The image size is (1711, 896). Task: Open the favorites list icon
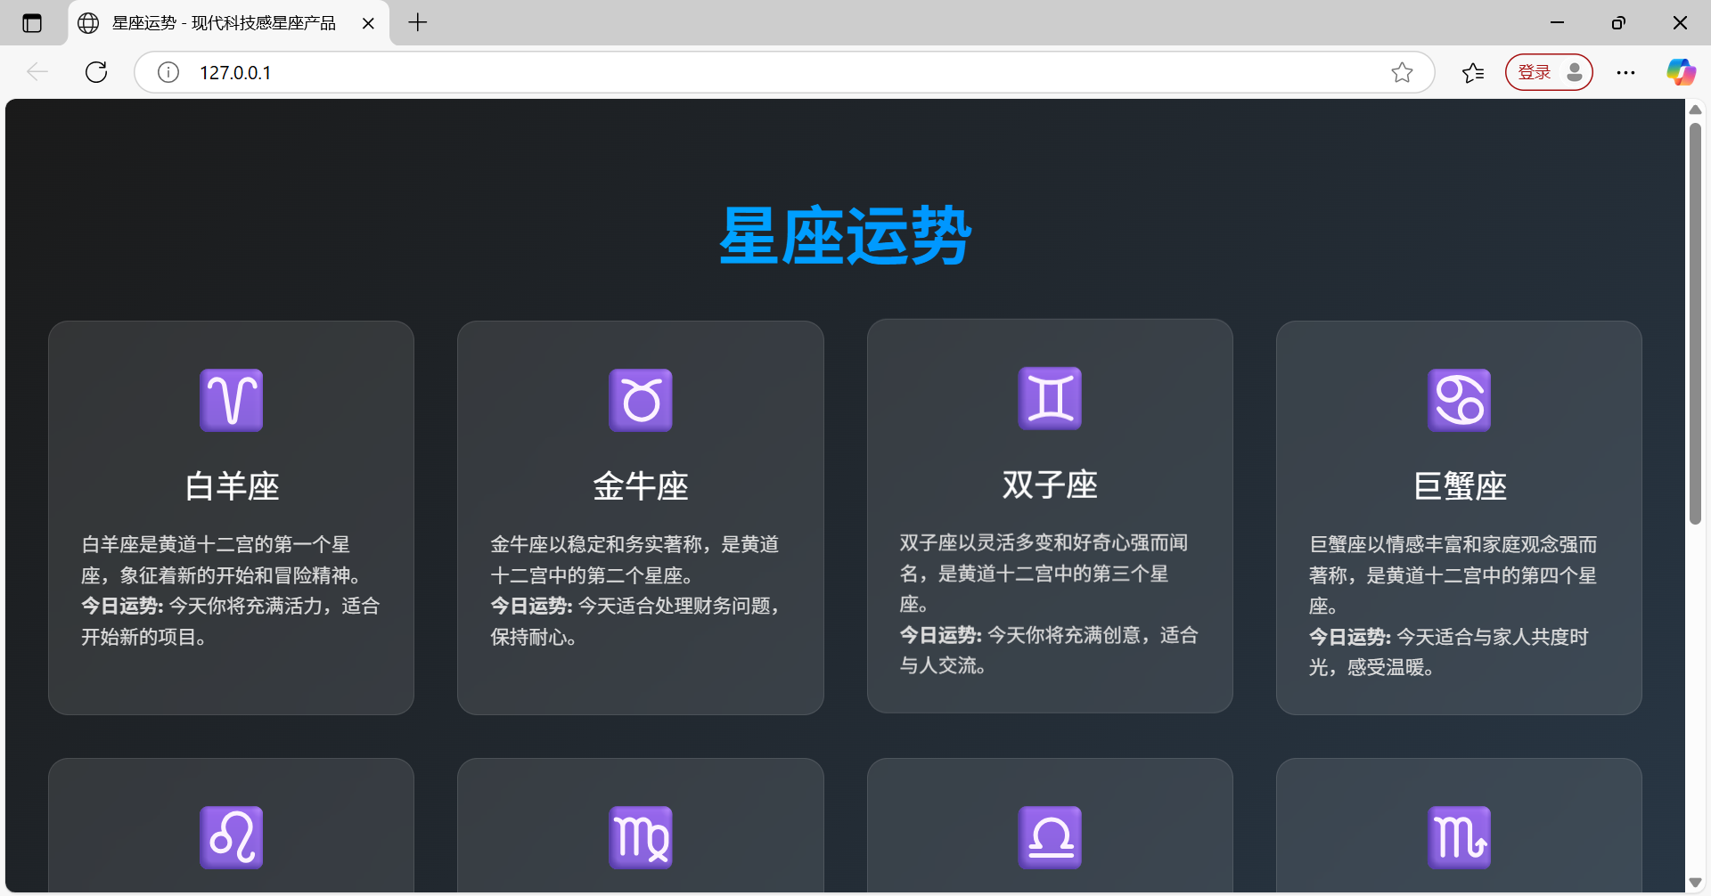click(1473, 72)
